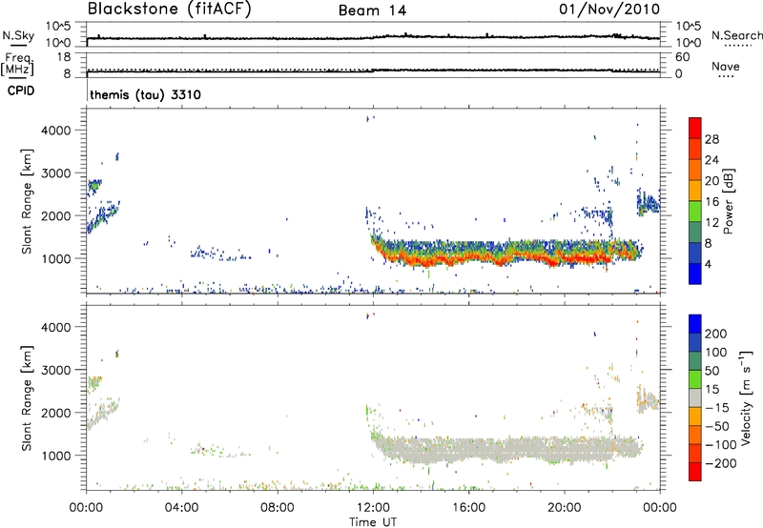
Task: Select the '3000' tick in the velocity panel
Action: tap(56, 370)
